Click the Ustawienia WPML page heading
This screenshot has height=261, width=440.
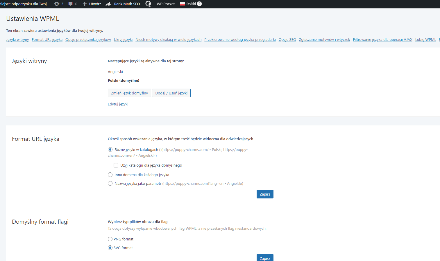[x=33, y=19]
